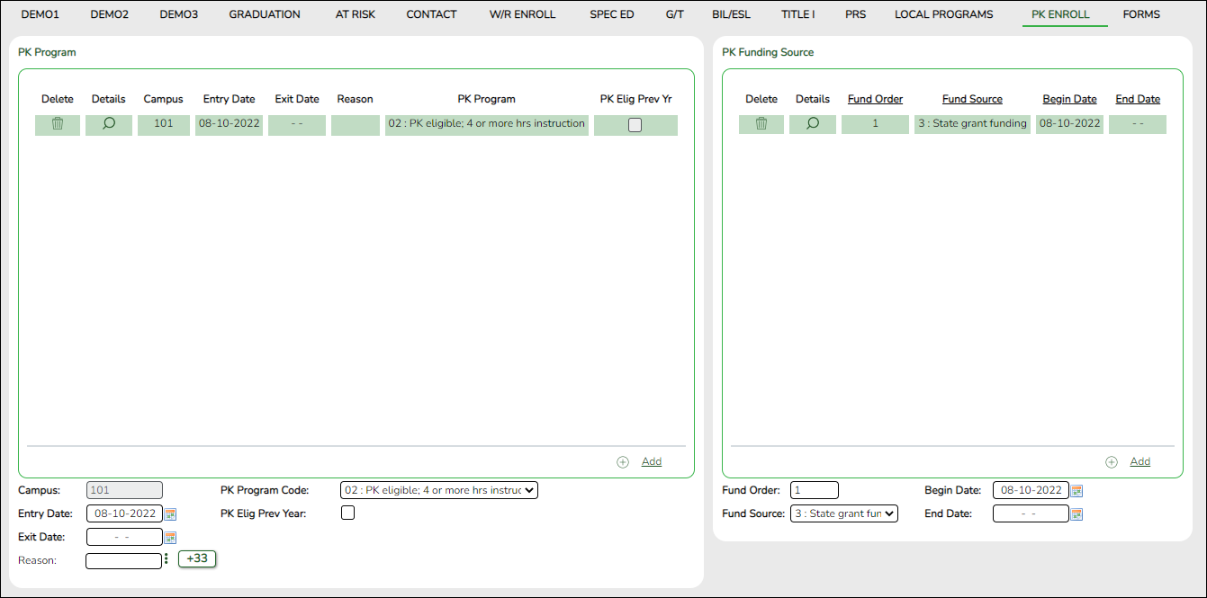Switch to the SPEC ED tab

point(611,14)
